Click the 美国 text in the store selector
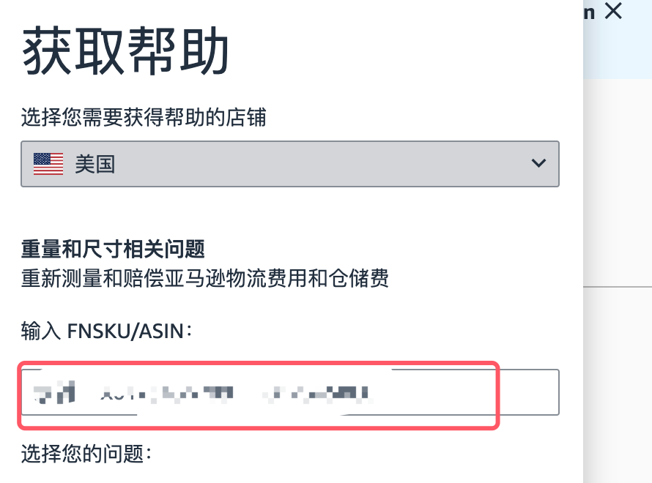 pos(95,163)
